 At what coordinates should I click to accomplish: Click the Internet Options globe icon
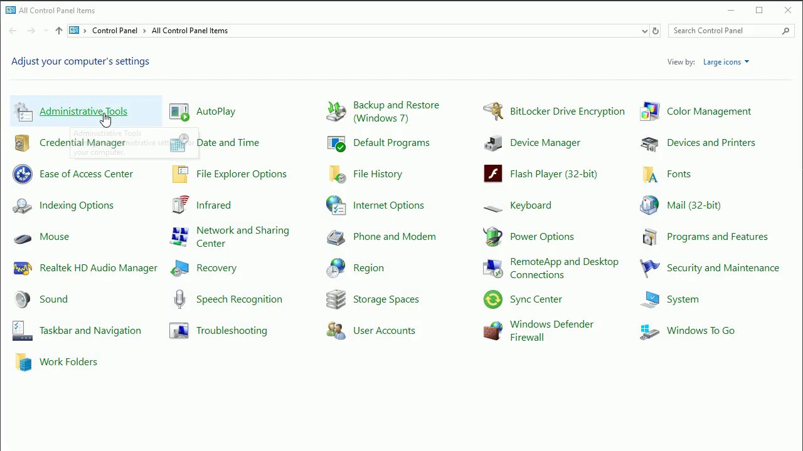(x=336, y=205)
